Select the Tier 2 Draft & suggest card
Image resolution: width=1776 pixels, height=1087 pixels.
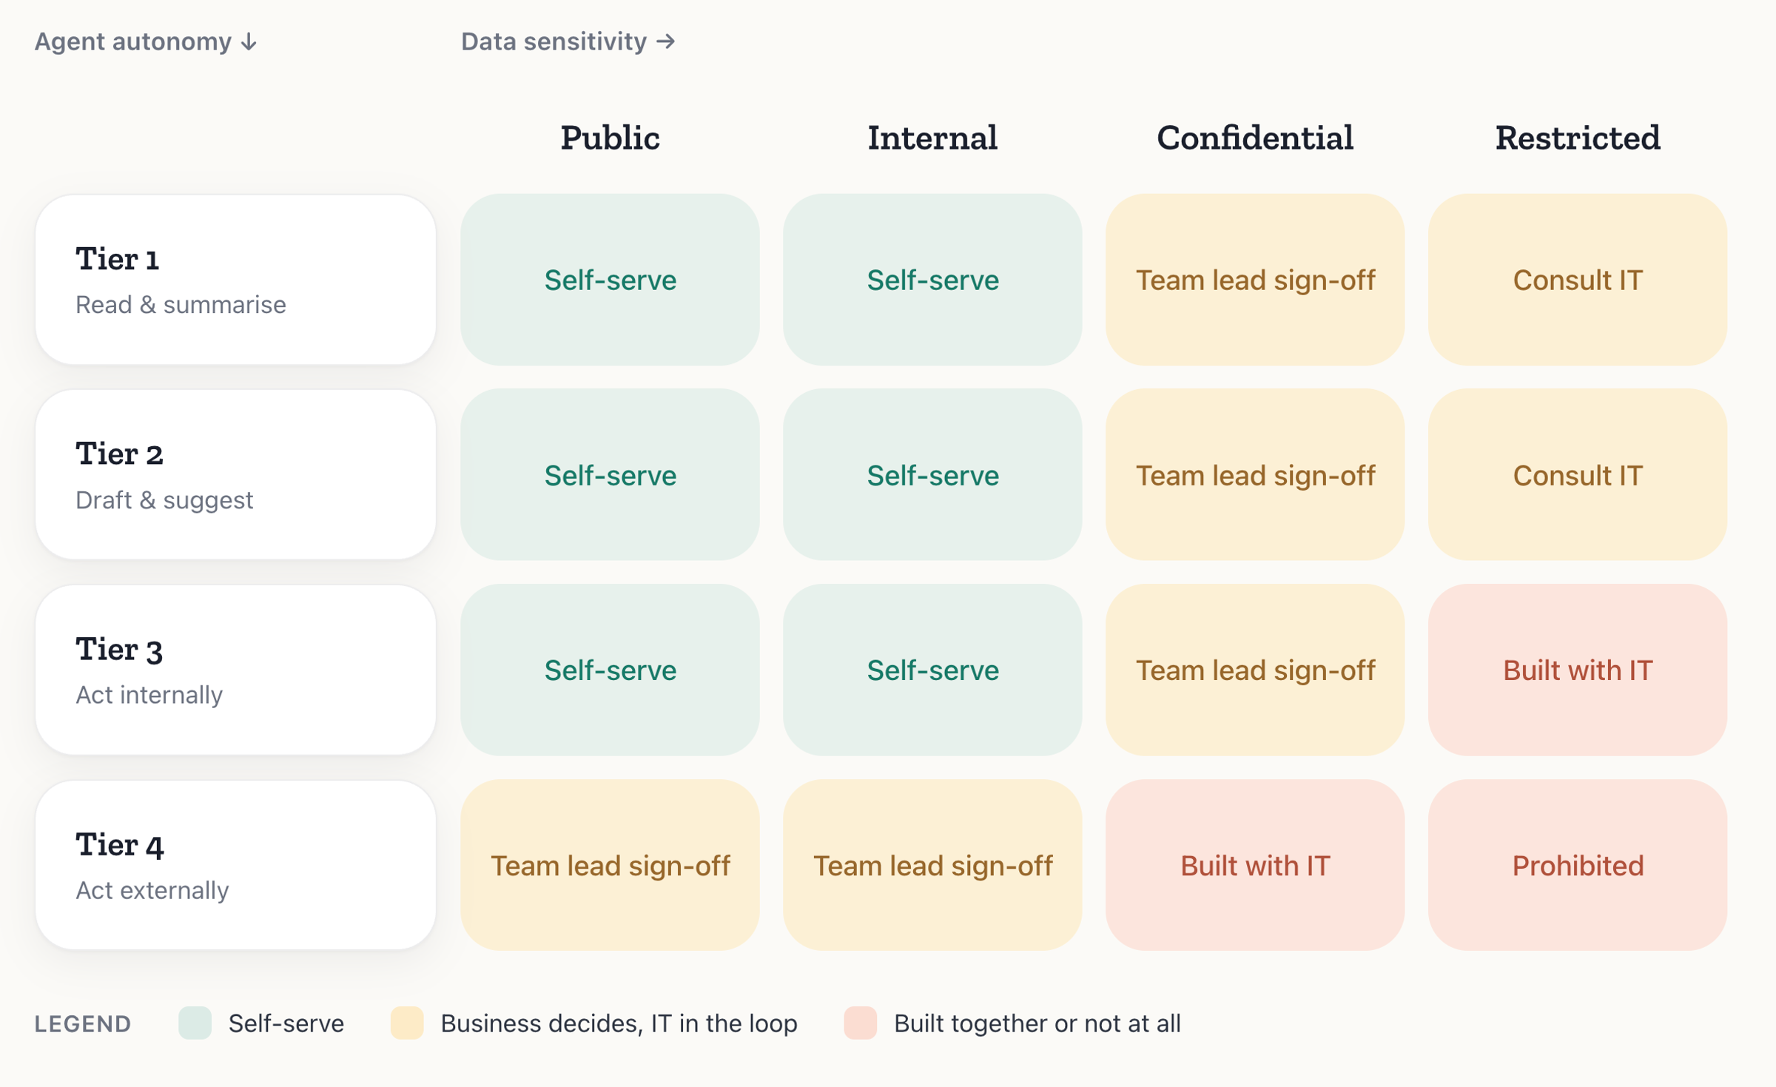click(x=236, y=474)
